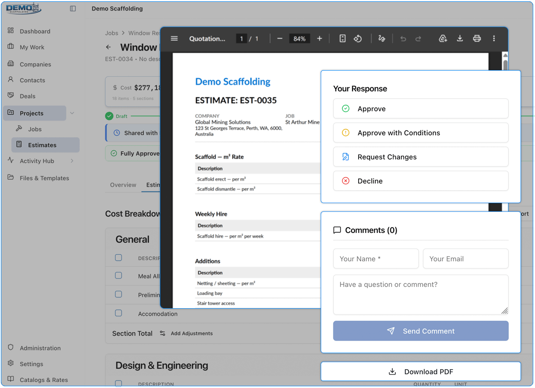
Task: Click the fit-to-page icon in the PDF toolbar
Action: point(342,38)
